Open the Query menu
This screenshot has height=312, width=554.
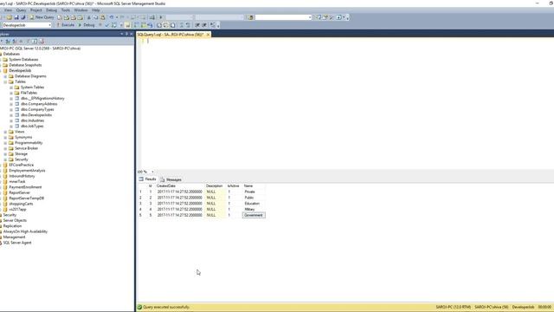pyautogui.click(x=21, y=10)
